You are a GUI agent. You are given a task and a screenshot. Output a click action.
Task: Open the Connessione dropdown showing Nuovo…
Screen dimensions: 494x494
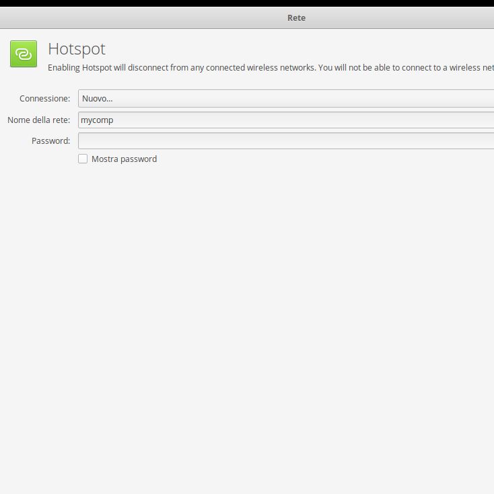286,98
